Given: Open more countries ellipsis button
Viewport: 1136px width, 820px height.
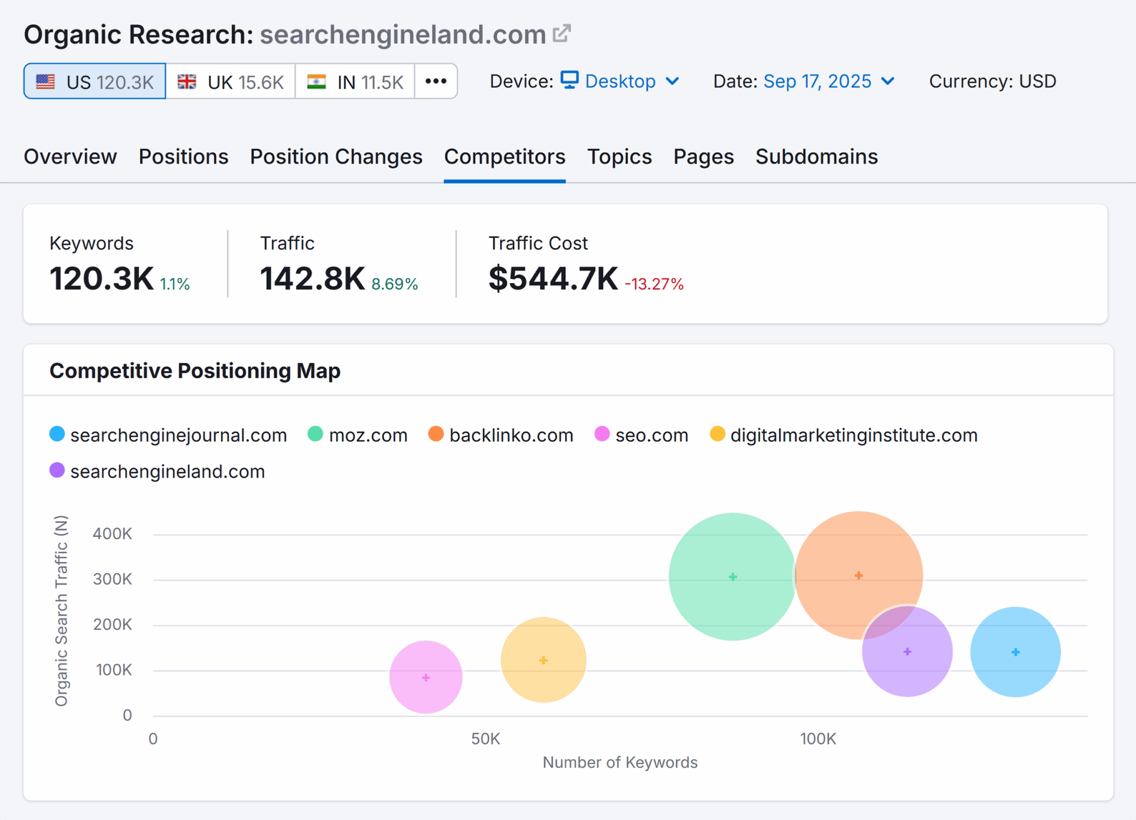Looking at the screenshot, I should 436,82.
